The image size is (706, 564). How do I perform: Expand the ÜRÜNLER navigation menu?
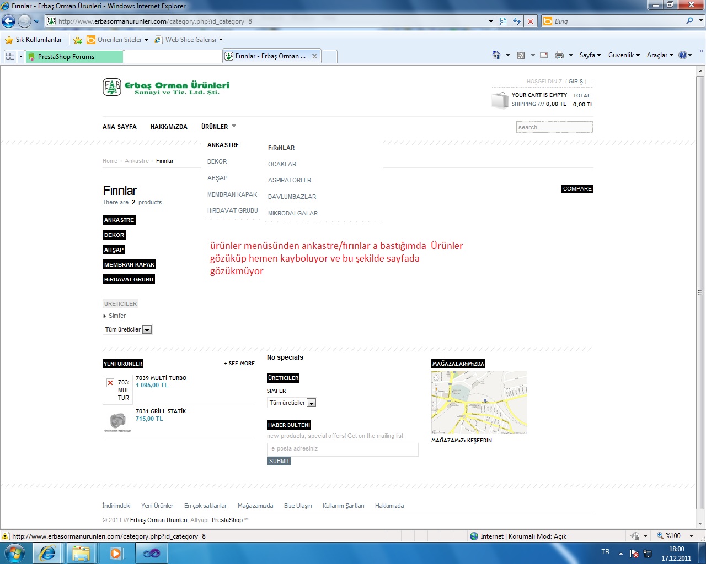tap(218, 127)
